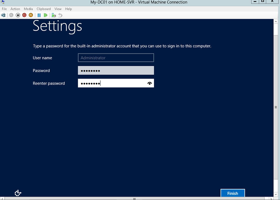Click the "User name" label

(x=43, y=58)
